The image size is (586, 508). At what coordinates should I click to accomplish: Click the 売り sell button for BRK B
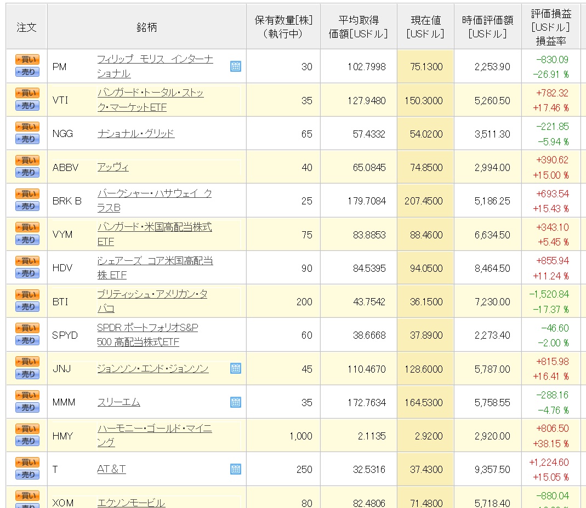[x=27, y=206]
